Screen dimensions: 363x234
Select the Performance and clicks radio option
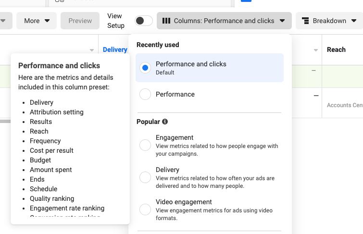click(x=145, y=68)
